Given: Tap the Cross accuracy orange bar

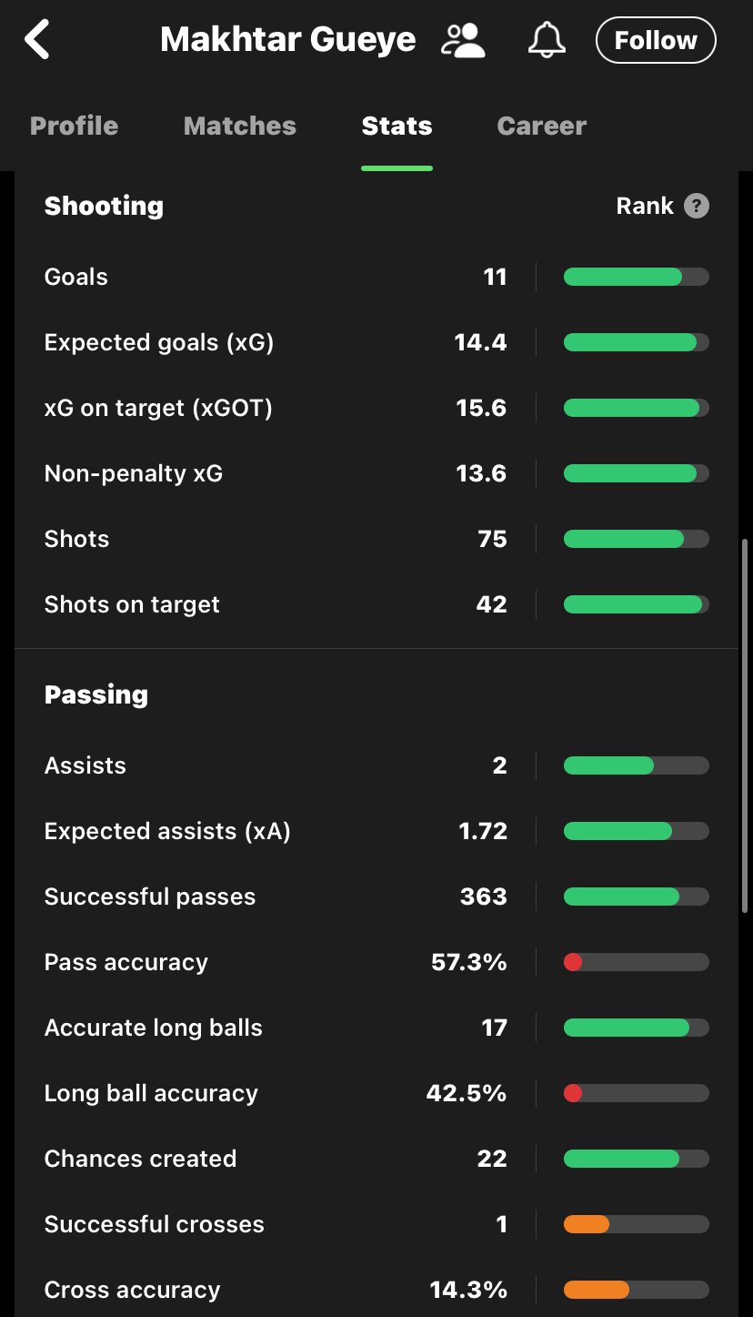Looking at the screenshot, I should click(637, 1290).
